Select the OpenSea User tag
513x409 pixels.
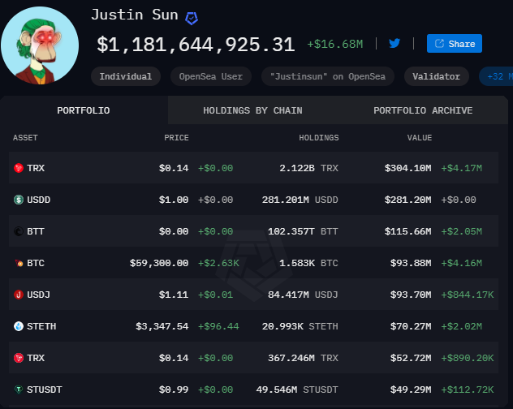point(211,76)
